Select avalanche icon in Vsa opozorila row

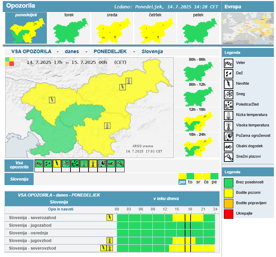[120, 164]
